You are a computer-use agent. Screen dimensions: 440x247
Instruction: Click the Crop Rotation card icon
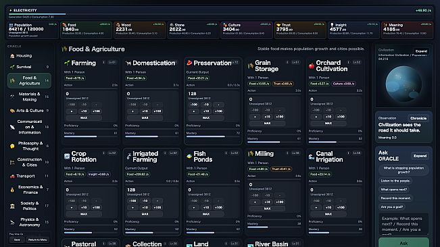coord(67,157)
